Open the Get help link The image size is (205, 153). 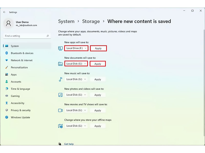69,144
